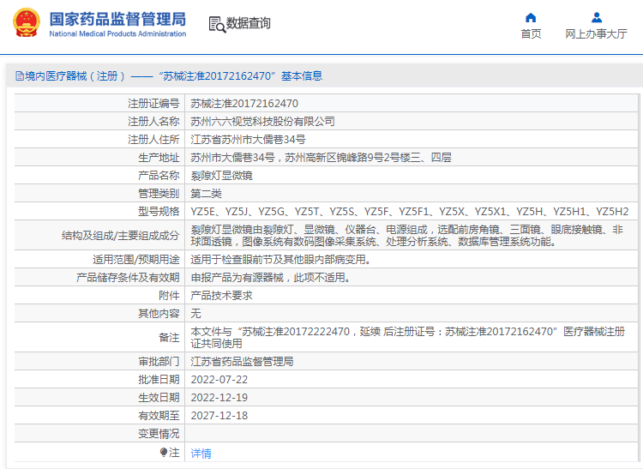Image resolution: width=643 pixels, height=469 pixels.
Task: Click the expiry date 2027-12-18
Action: pos(219,415)
